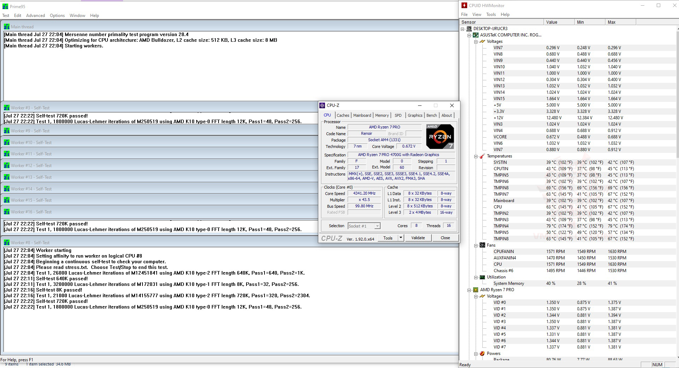Click the DESKTOP-IJRUCR3 computer icon

469,29
